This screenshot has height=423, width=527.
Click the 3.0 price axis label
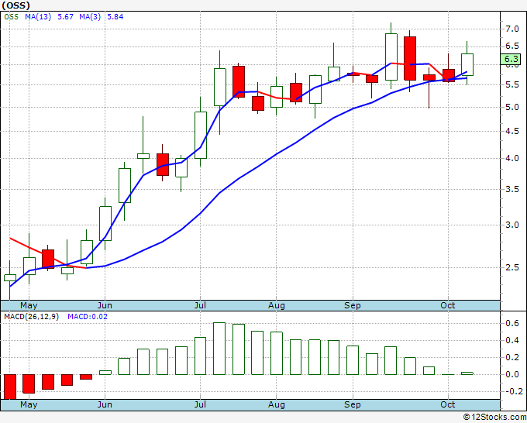tap(512, 225)
